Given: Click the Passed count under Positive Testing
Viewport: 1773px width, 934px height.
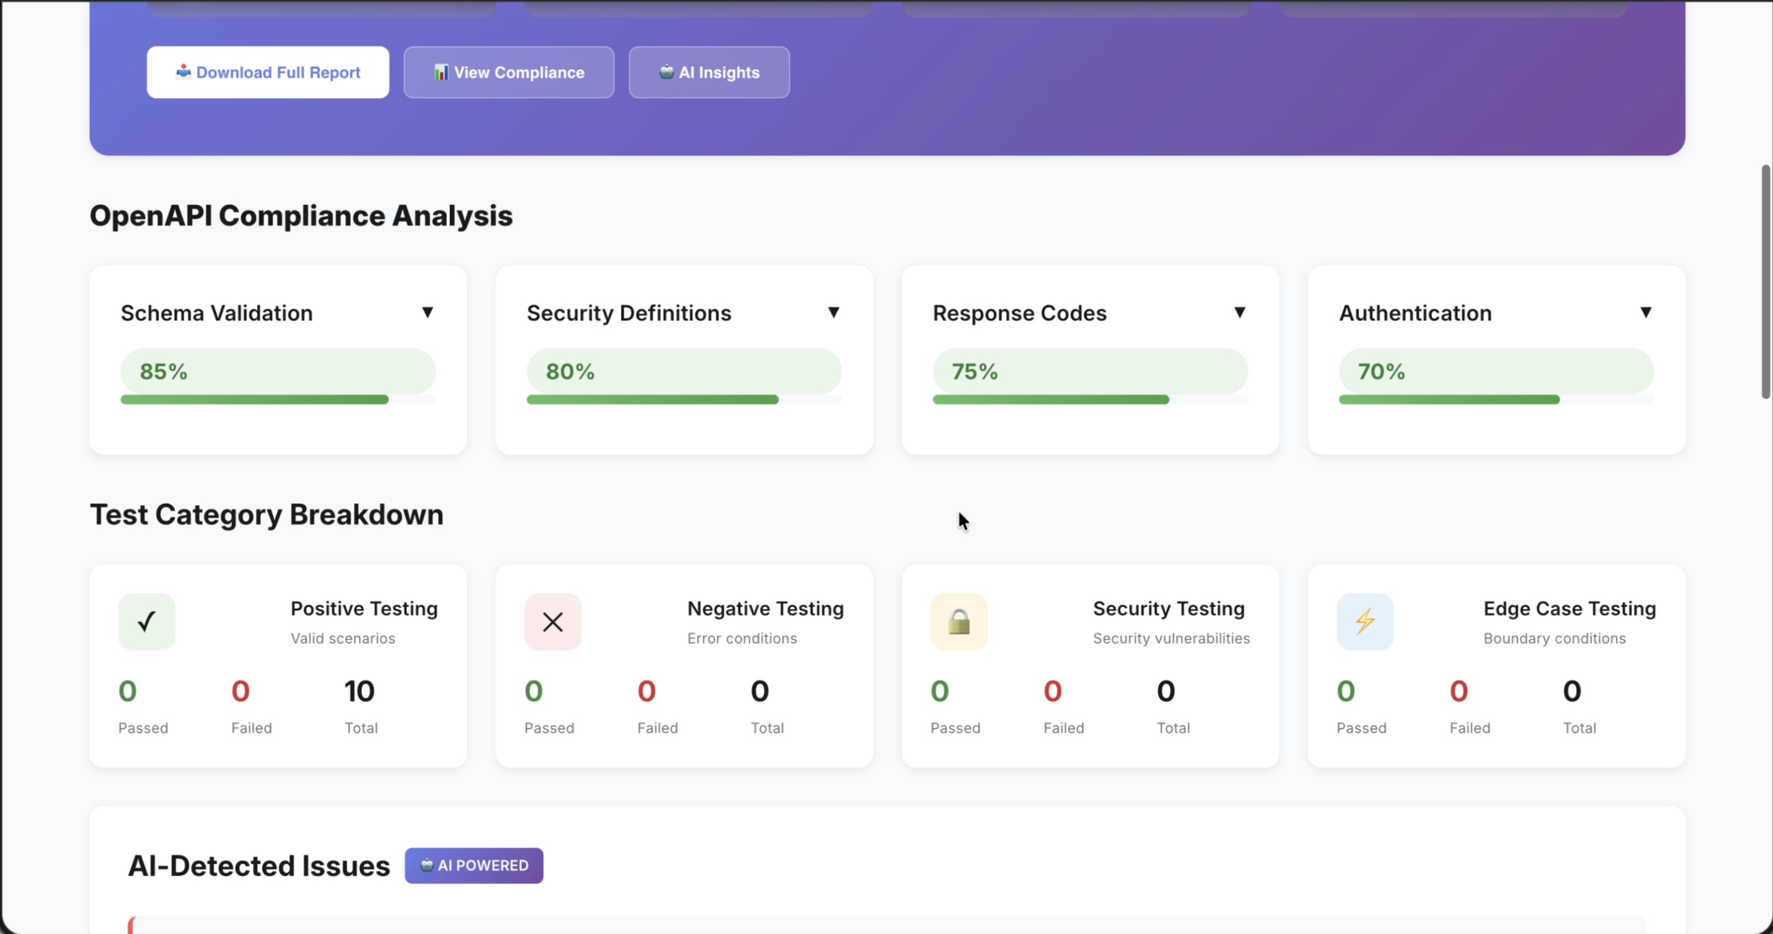Looking at the screenshot, I should tap(127, 691).
